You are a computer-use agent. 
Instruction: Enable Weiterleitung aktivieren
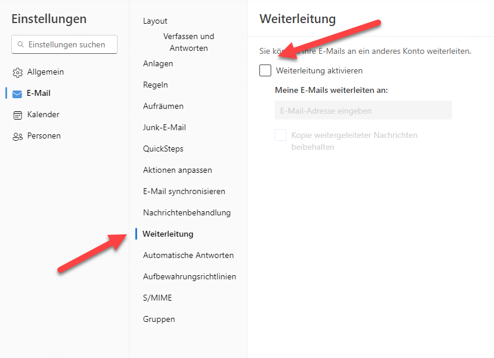click(266, 70)
